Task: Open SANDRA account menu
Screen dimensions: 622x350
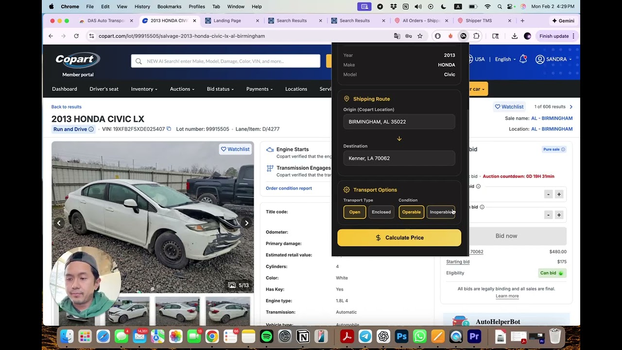Action: point(553,59)
